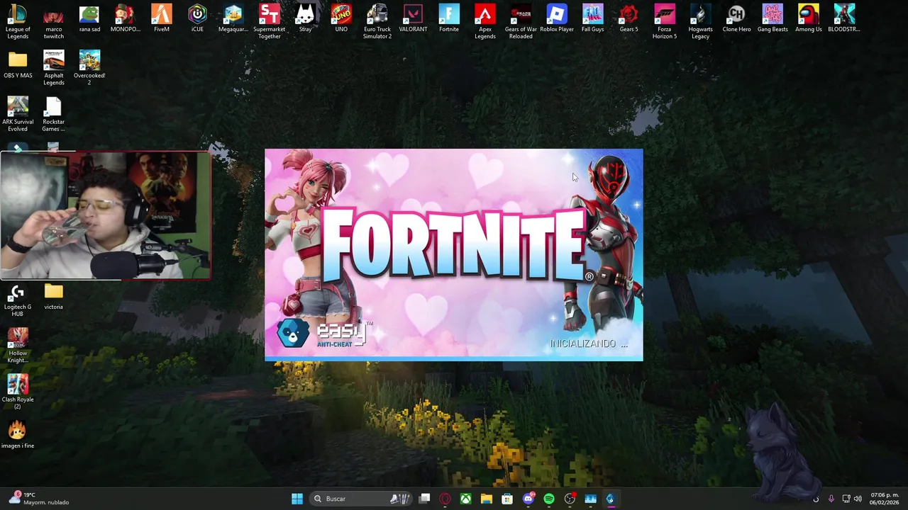Open network settings tray icon
The width and height of the screenshot is (908, 510).
click(846, 499)
